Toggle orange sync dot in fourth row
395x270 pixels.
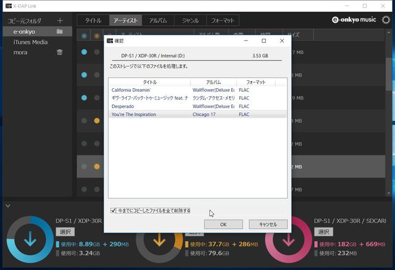pos(97,121)
